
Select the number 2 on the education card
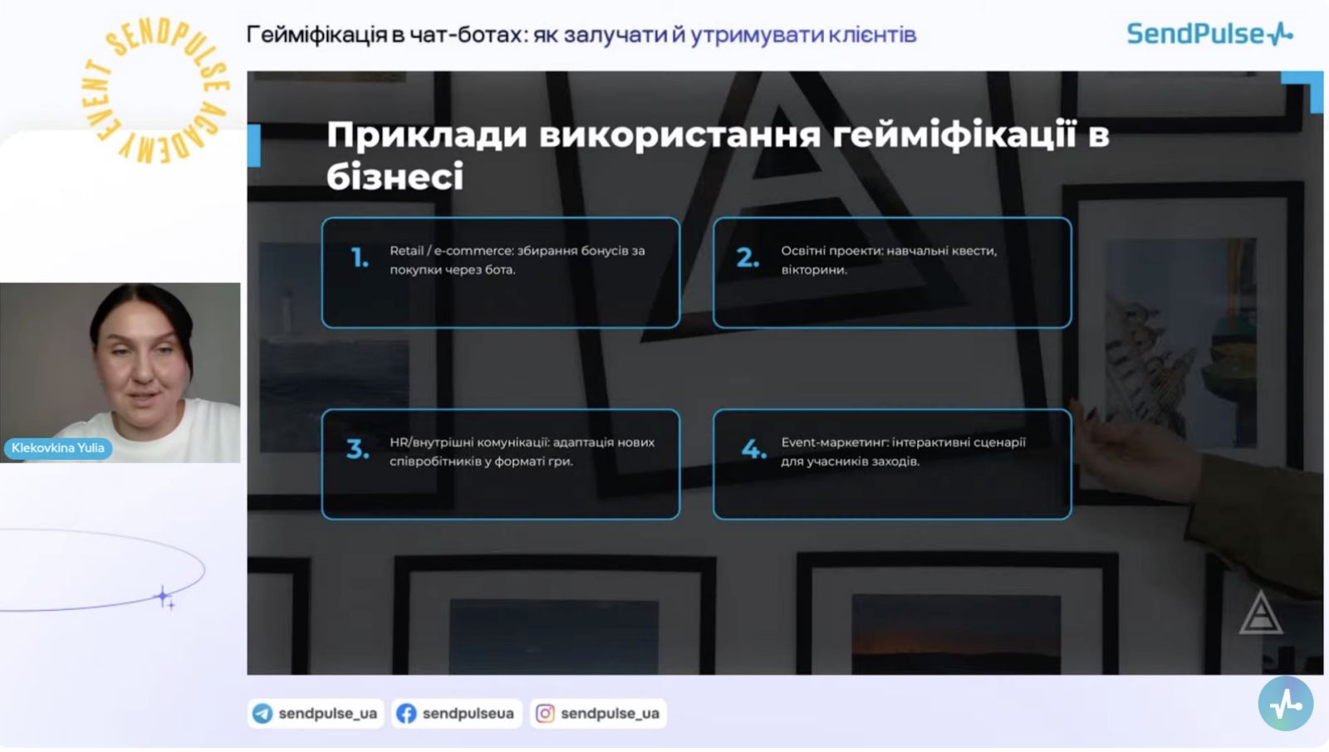[748, 258]
